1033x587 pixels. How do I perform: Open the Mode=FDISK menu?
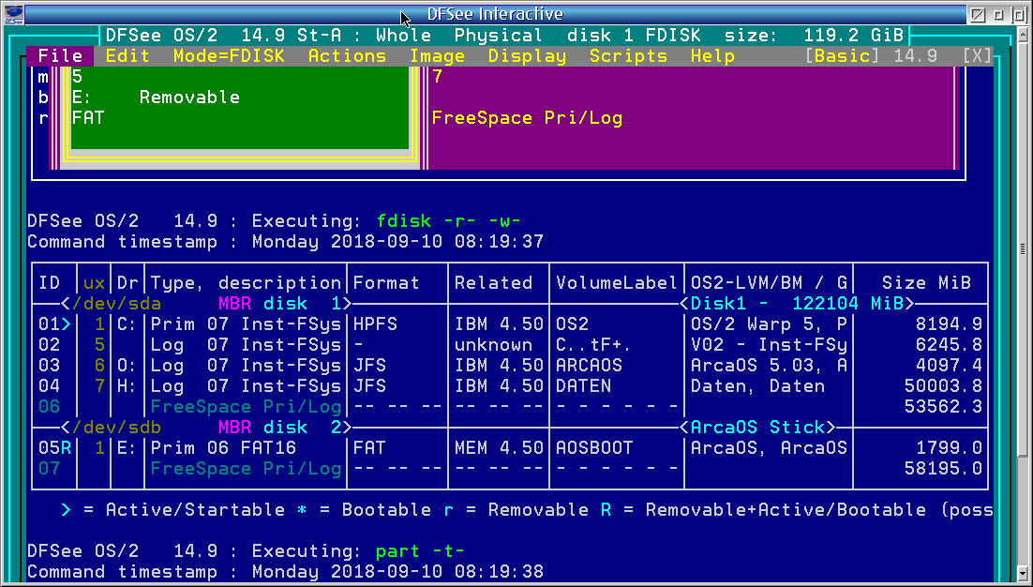pyautogui.click(x=229, y=56)
